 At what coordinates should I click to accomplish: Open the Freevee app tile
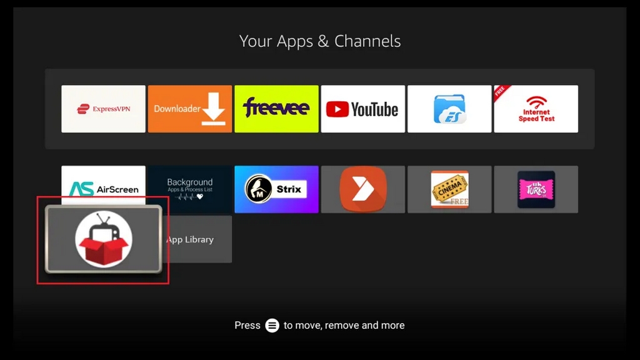click(276, 109)
